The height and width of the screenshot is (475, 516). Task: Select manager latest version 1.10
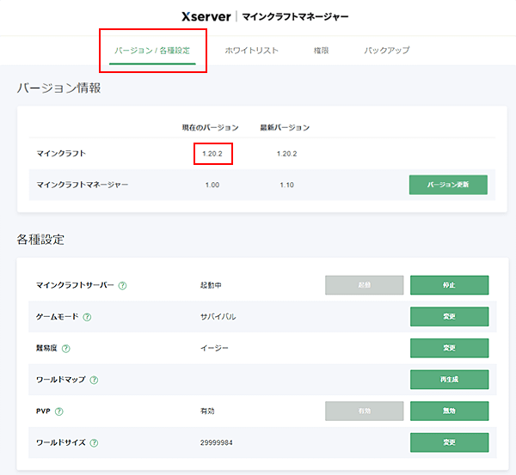(x=286, y=185)
